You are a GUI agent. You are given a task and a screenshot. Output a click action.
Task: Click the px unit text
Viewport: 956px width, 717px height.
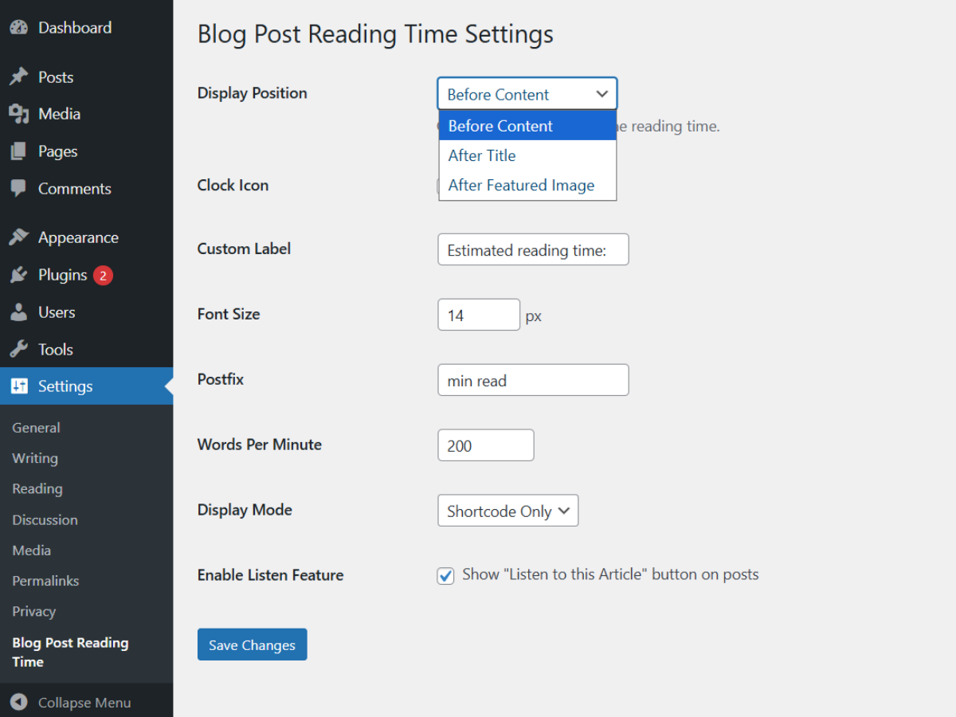534,316
